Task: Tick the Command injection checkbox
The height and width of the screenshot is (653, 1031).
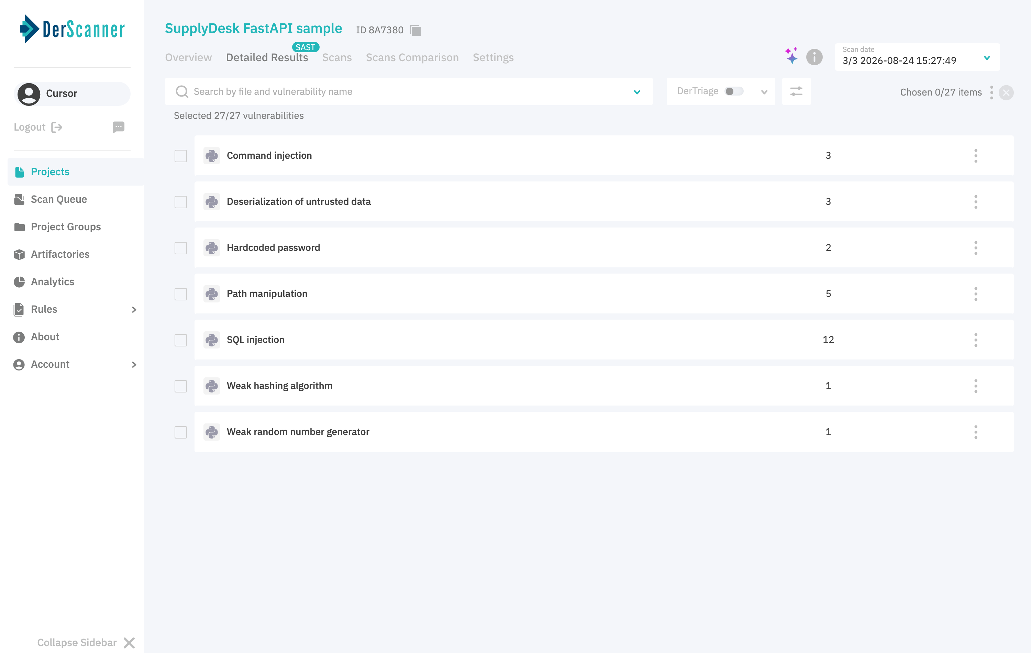Action: [181, 156]
